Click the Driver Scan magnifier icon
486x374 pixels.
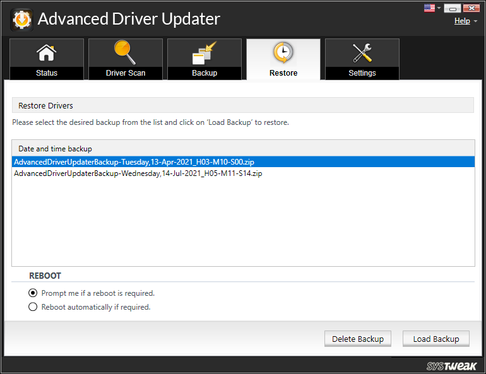click(x=125, y=52)
